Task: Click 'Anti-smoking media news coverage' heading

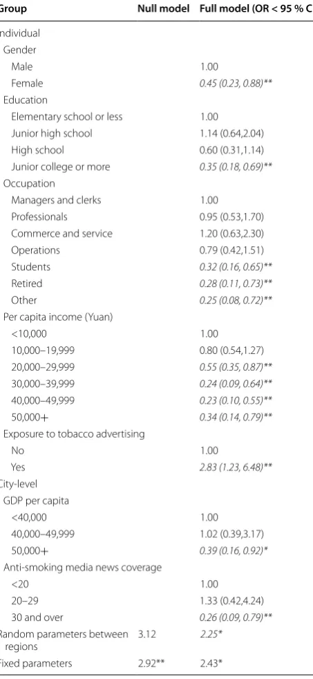Action: (82, 567)
